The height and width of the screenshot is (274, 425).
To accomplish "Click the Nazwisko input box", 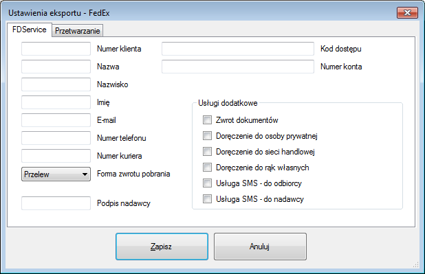I will pyautogui.click(x=56, y=84).
